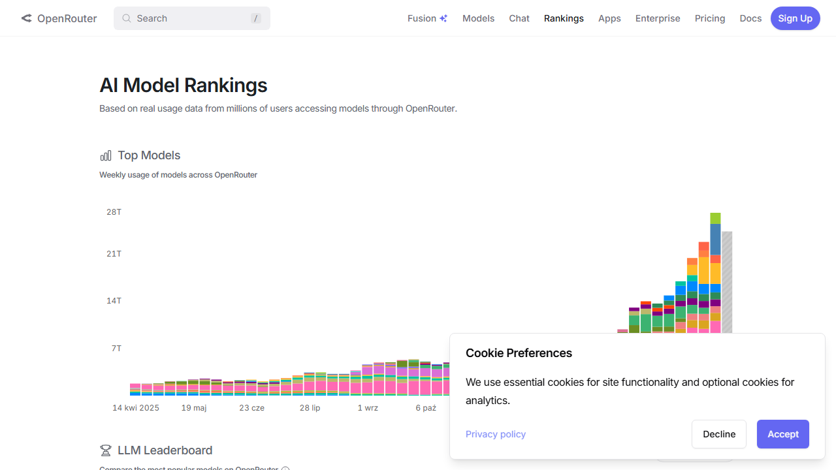Click the info circle icon below LLM Leaderboard
Image resolution: width=836 pixels, height=470 pixels.
coord(285,468)
